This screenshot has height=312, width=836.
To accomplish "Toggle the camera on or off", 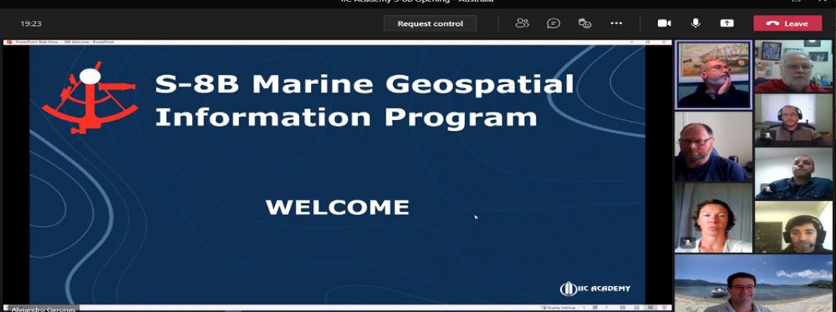I will [x=664, y=23].
